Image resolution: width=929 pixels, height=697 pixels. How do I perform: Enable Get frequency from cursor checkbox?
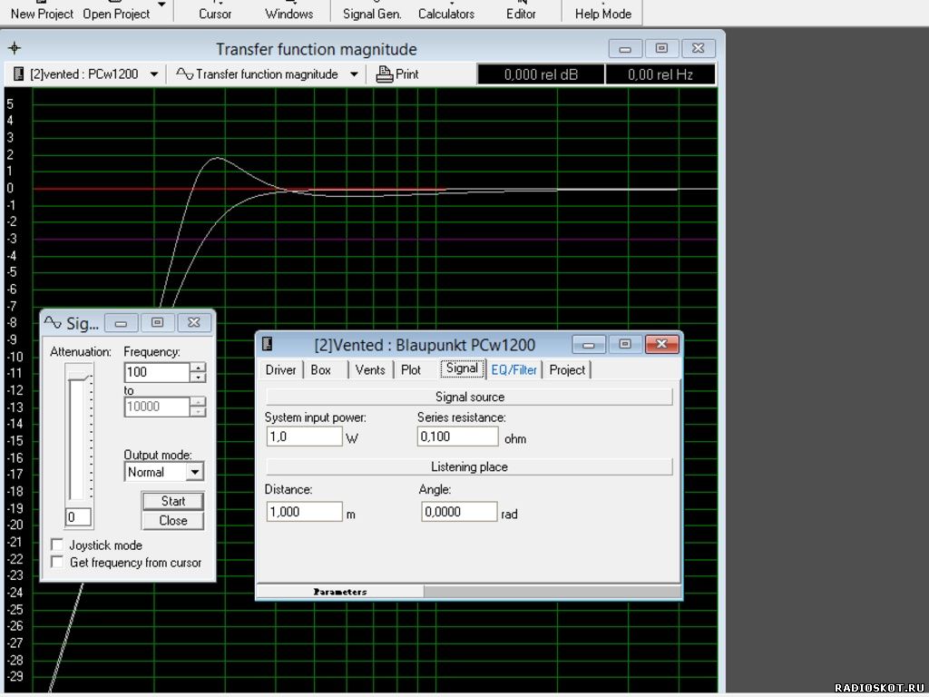(57, 562)
